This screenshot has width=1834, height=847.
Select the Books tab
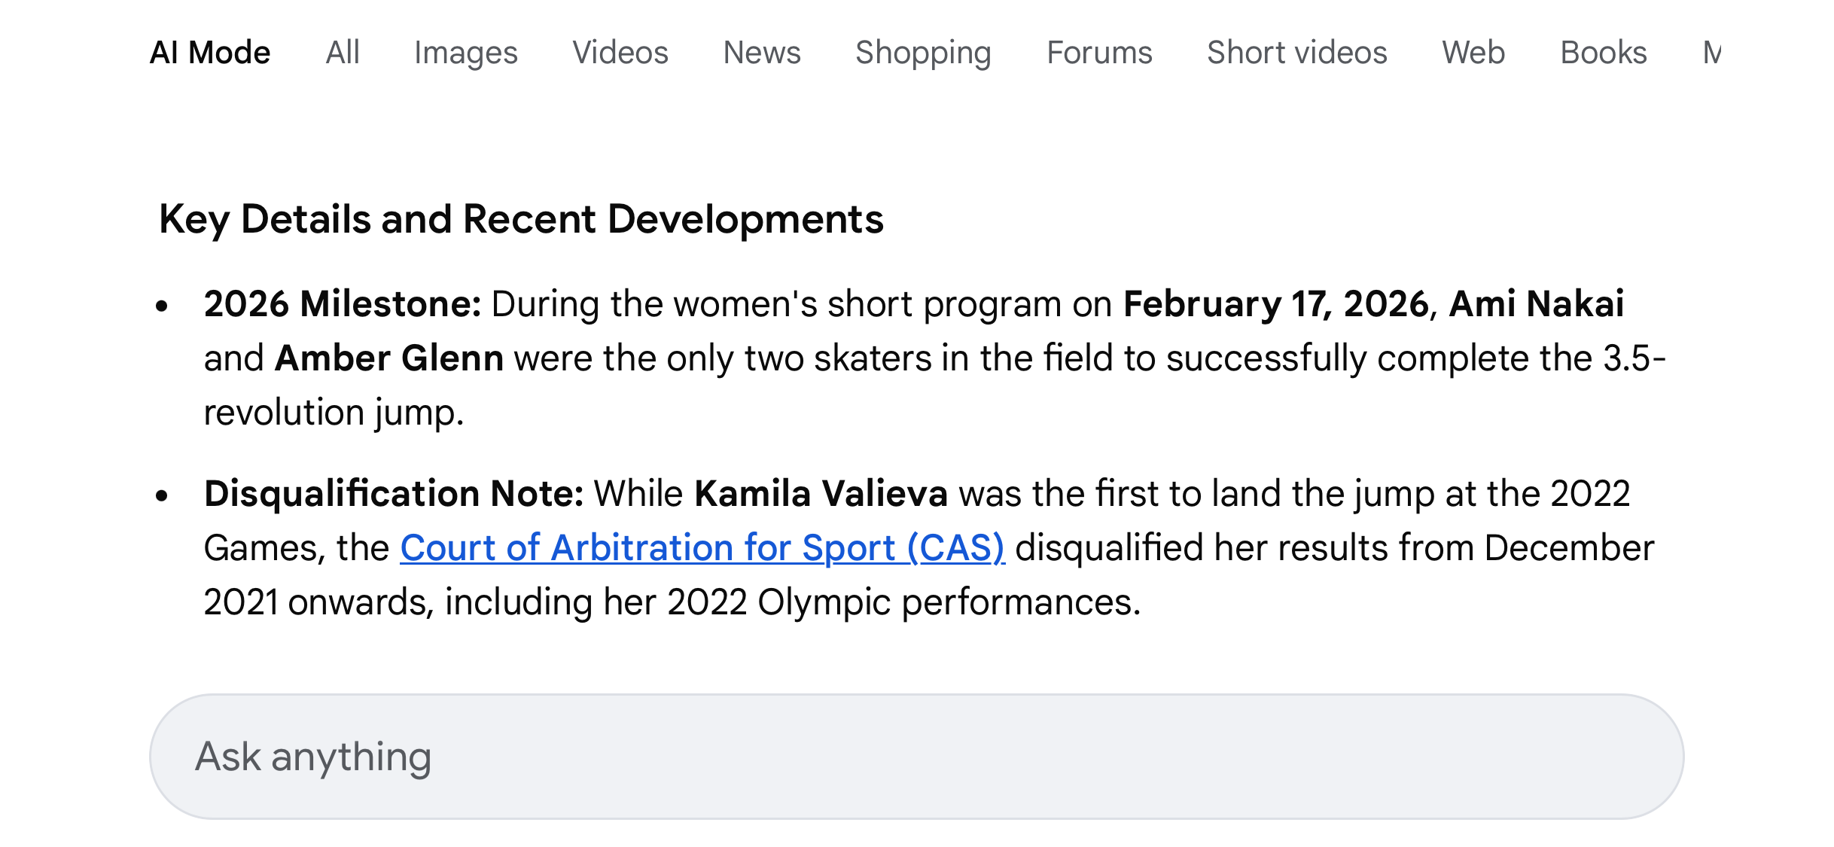1603,53
